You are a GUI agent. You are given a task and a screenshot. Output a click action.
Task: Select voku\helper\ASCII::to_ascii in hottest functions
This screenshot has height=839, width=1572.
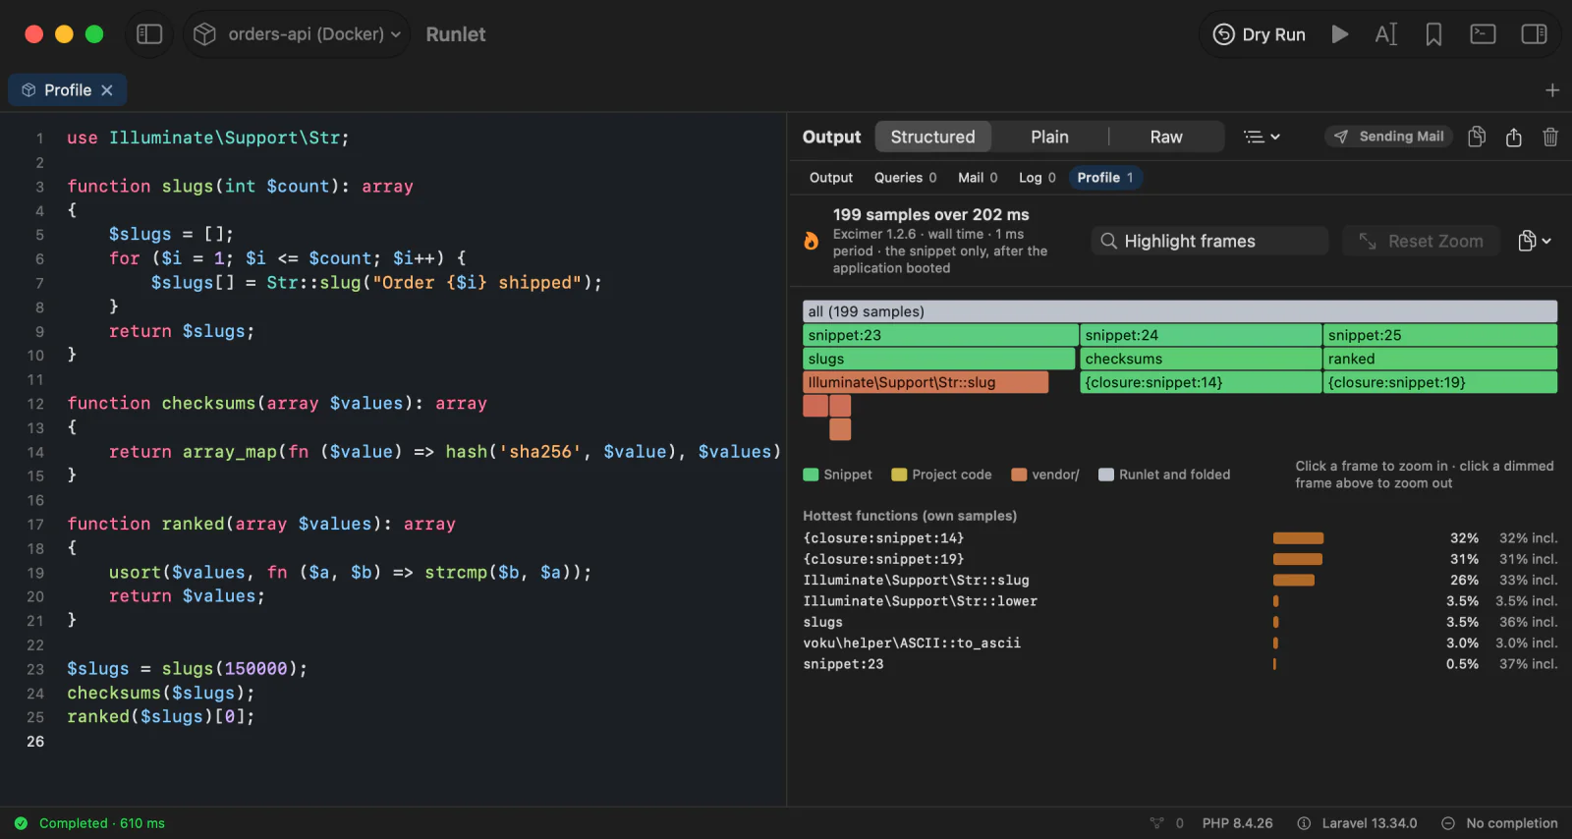(1180, 643)
